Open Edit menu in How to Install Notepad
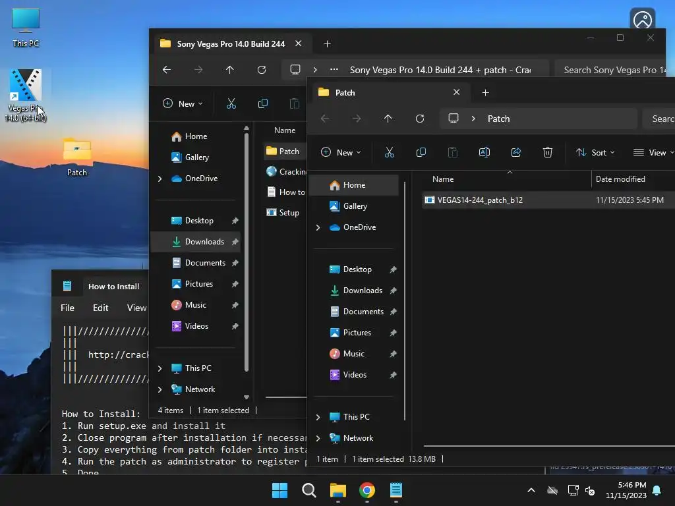 pos(100,308)
